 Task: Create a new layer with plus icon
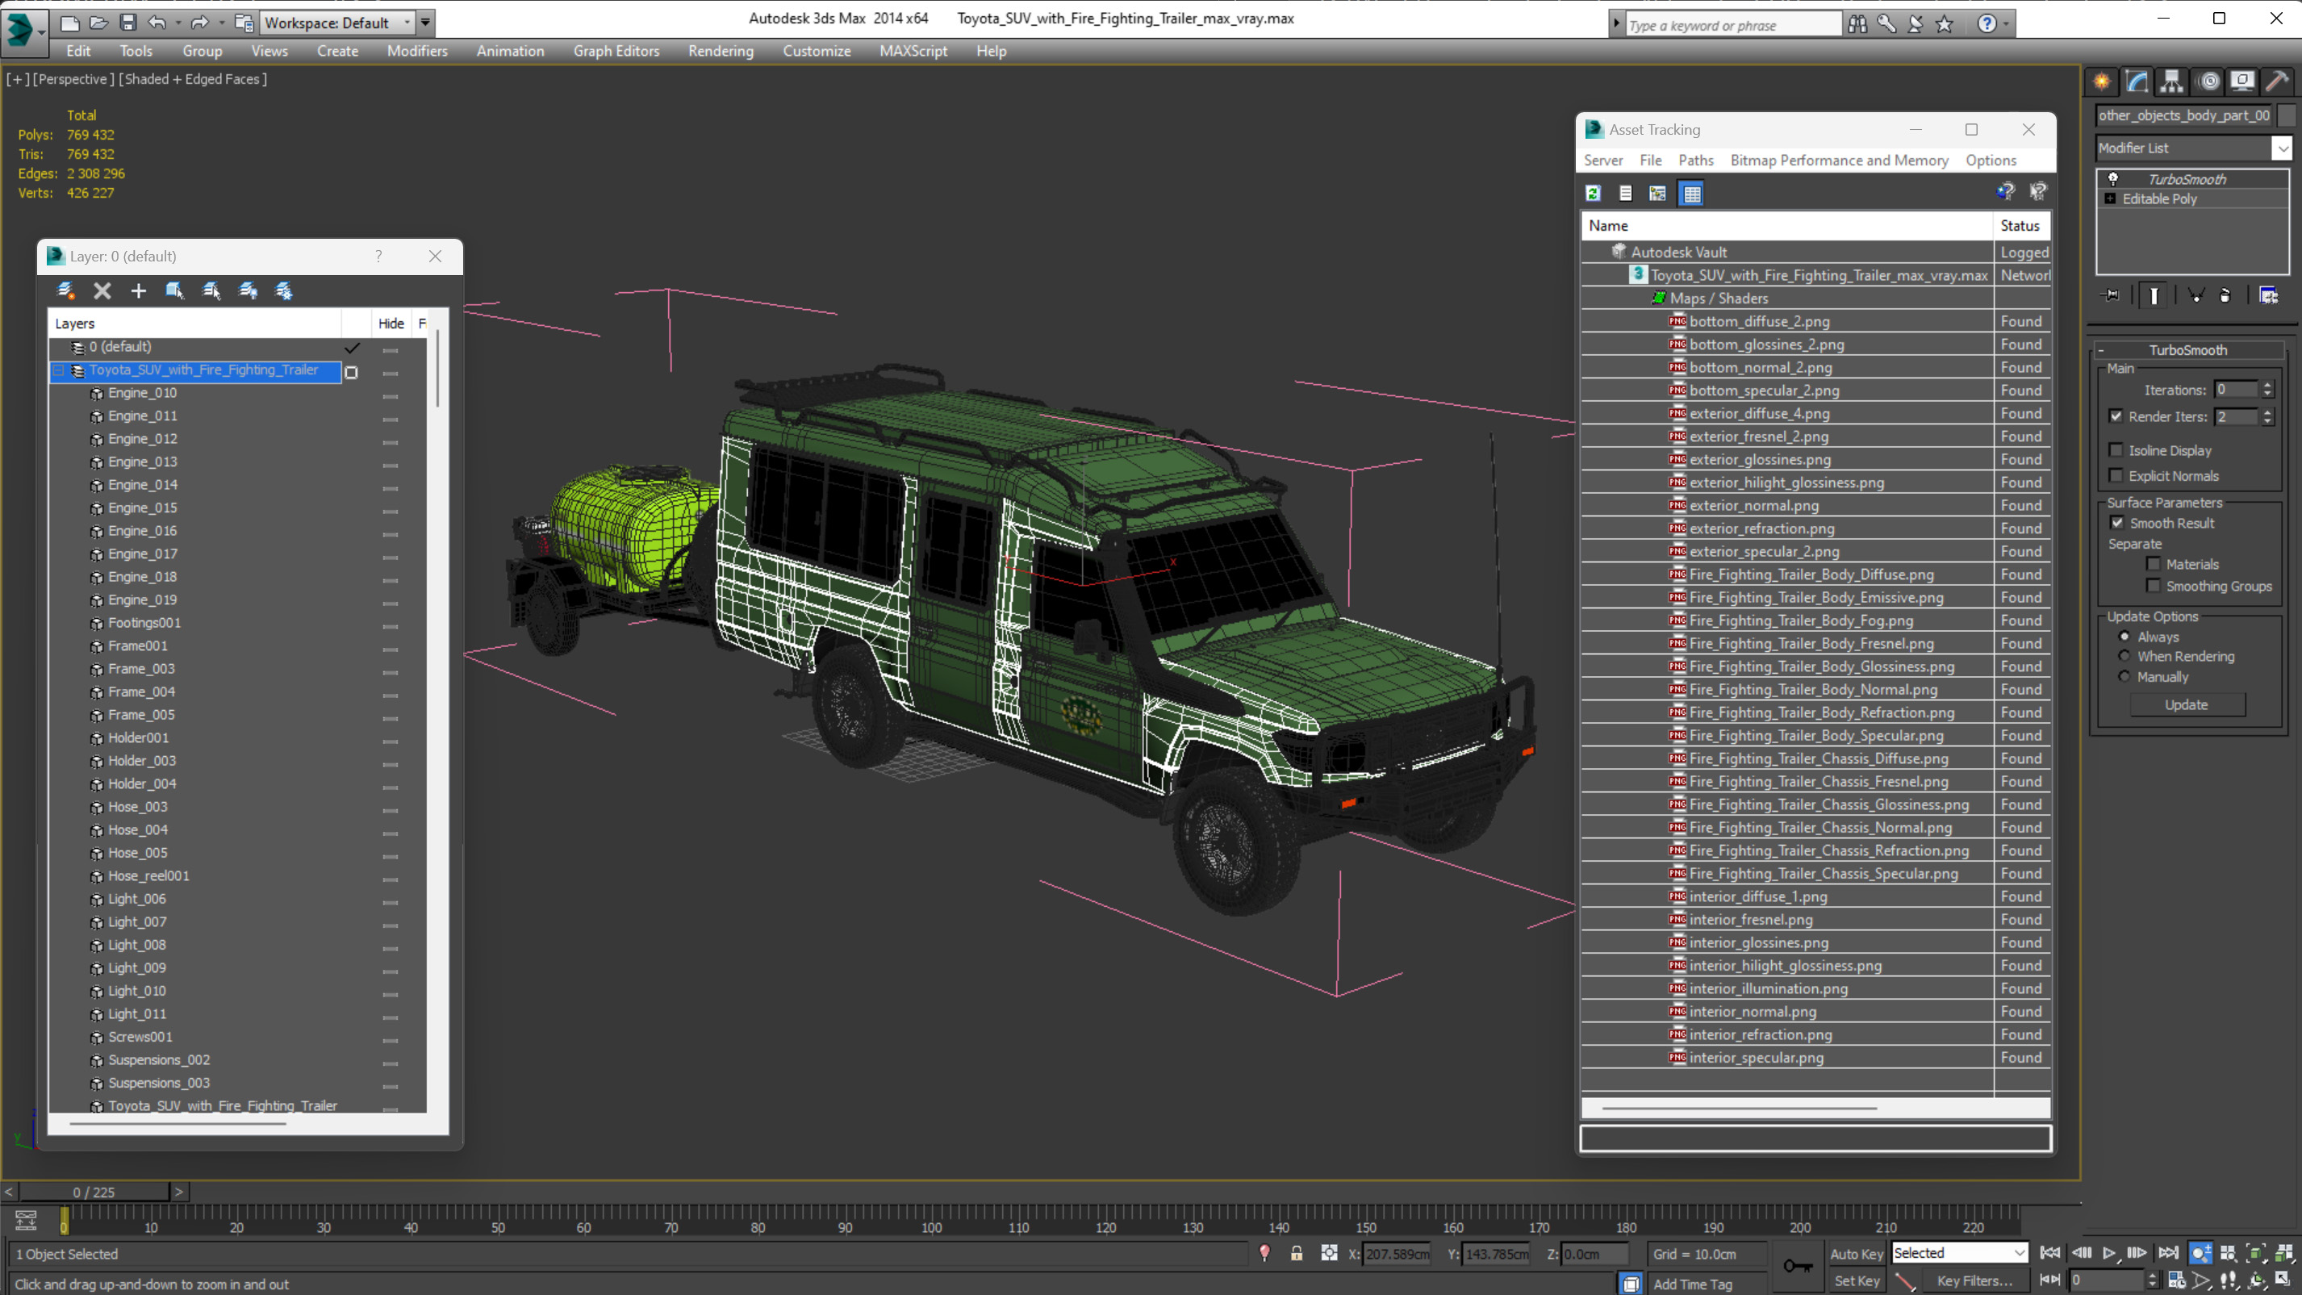[x=139, y=290]
